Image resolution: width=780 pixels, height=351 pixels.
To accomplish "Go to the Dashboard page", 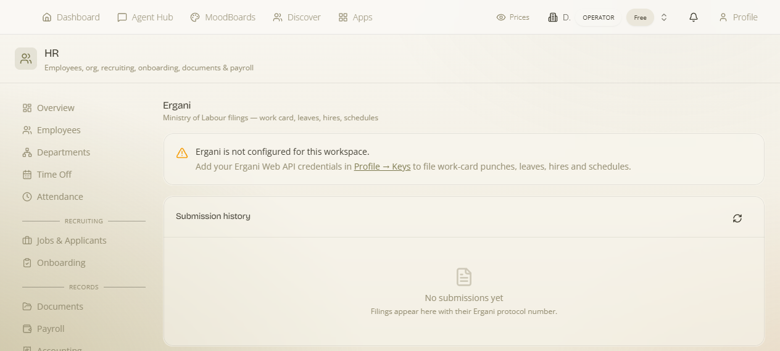I will (71, 17).
